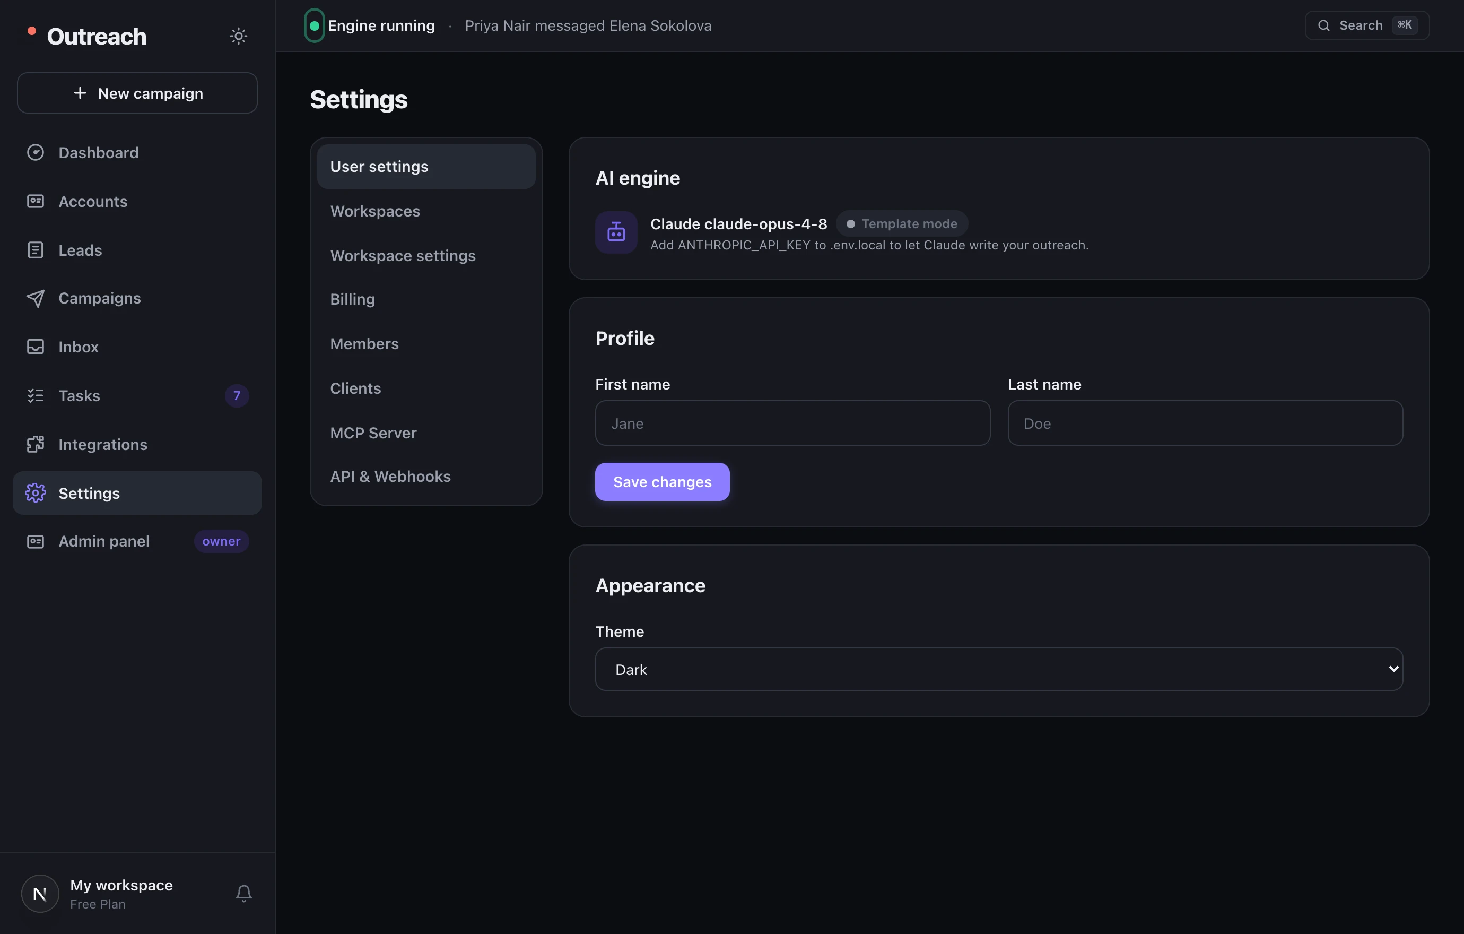The height and width of the screenshot is (934, 1464).
Task: Click the Tasks checklist icon
Action: tap(35, 396)
